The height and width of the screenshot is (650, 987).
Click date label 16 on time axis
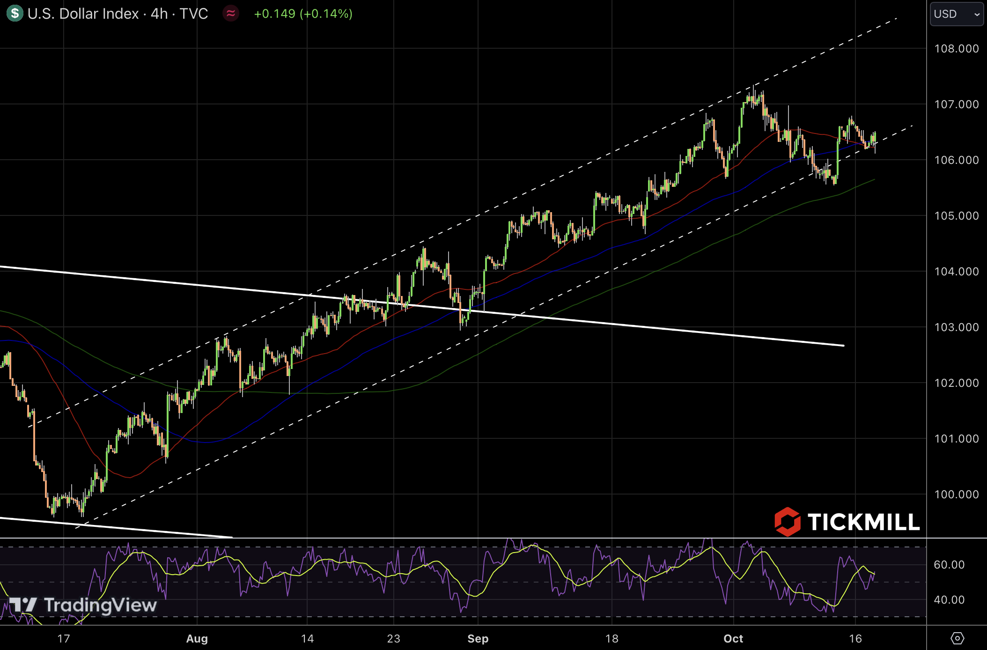click(855, 638)
